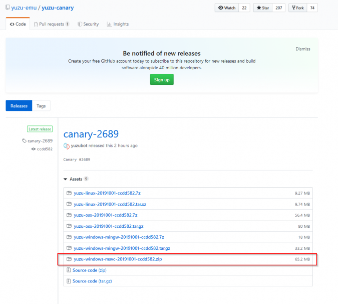Open the Pull requests tab
This screenshot has width=338, height=304.
point(52,24)
